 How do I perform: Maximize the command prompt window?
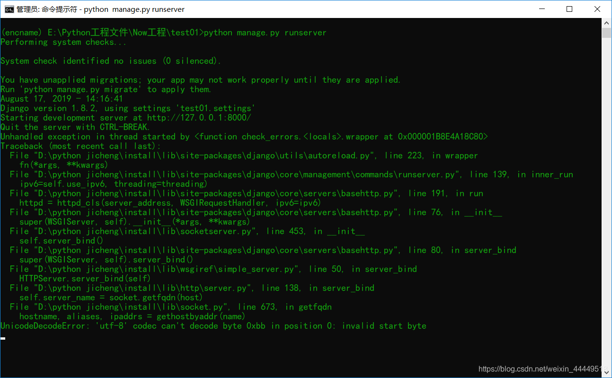click(x=570, y=9)
